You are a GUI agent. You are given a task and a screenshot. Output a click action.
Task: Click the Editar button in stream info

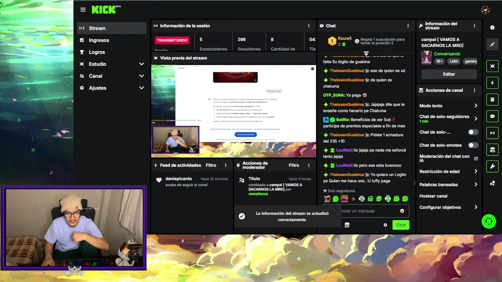(x=449, y=74)
